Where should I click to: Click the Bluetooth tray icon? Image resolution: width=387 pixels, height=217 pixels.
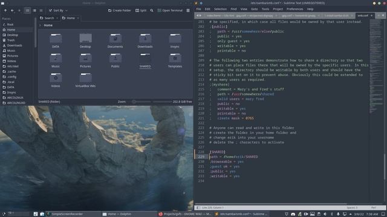(332, 214)
